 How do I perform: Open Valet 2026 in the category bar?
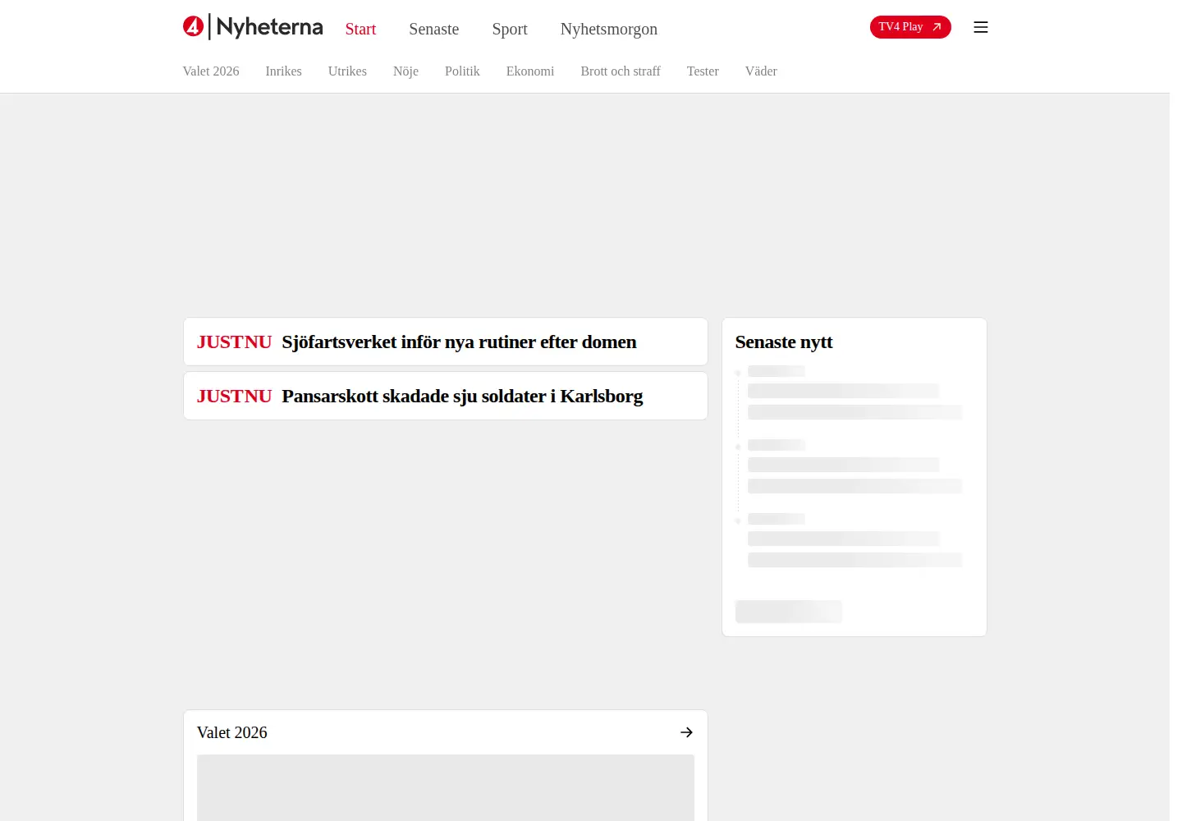(211, 71)
